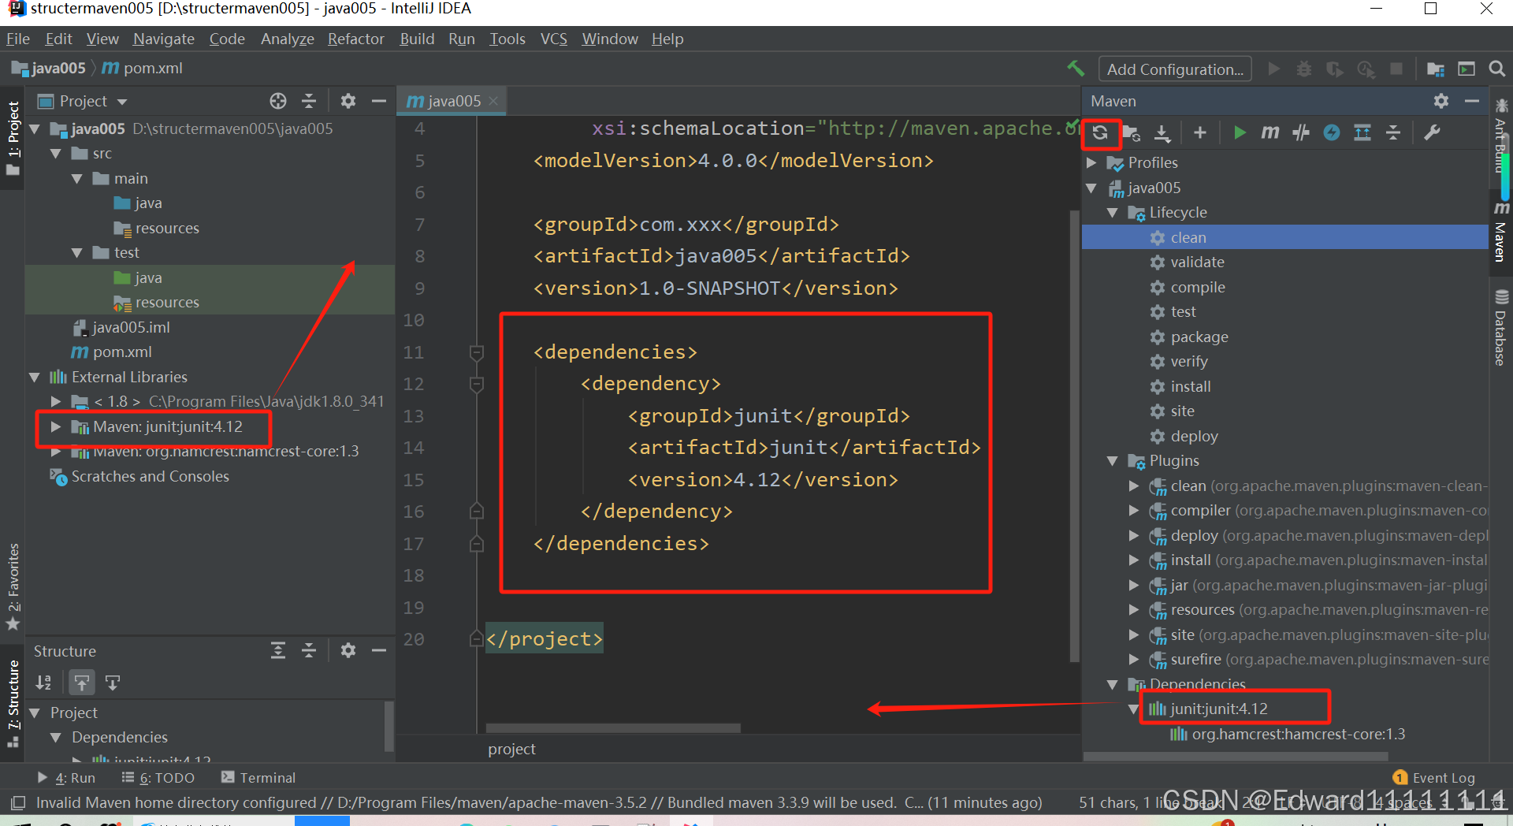The width and height of the screenshot is (1513, 826).
Task: Run selected Maven build
Action: 1239,132
